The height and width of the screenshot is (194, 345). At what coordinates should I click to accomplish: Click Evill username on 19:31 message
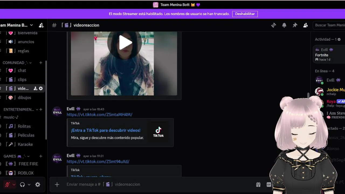pyautogui.click(x=71, y=156)
